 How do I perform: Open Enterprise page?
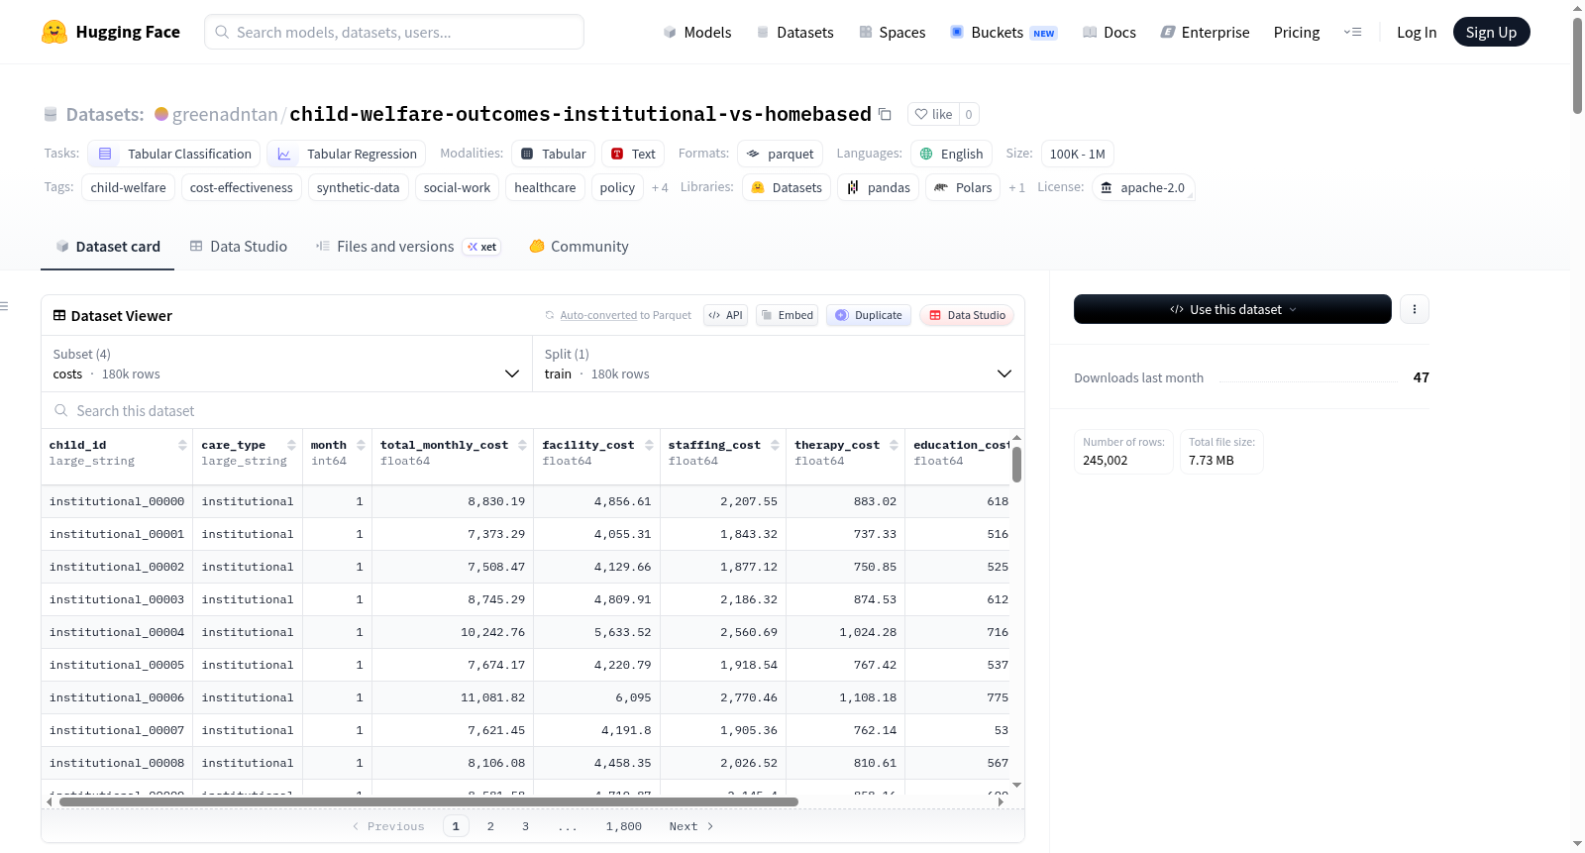tap(1205, 33)
